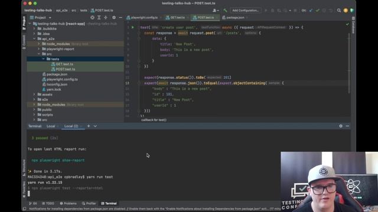Open the Git tool window

(x=33, y=203)
